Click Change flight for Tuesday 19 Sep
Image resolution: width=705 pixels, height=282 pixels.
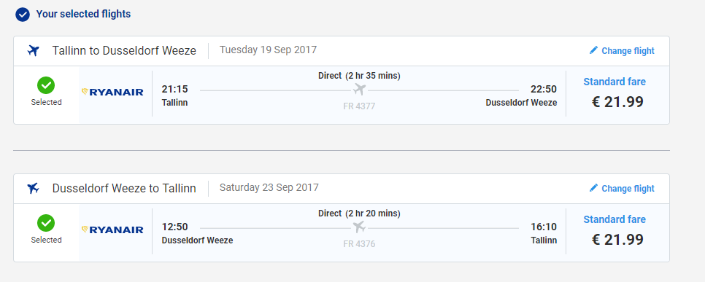pyautogui.click(x=622, y=51)
